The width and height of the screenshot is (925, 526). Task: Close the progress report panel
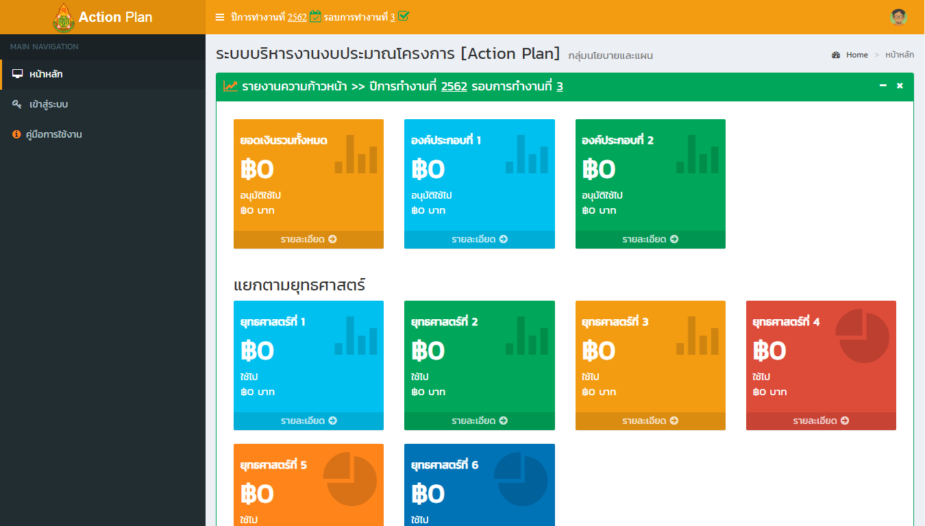coord(900,86)
